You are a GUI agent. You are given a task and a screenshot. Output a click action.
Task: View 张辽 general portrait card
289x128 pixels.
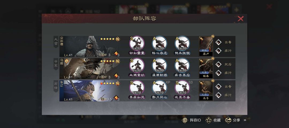(90, 91)
